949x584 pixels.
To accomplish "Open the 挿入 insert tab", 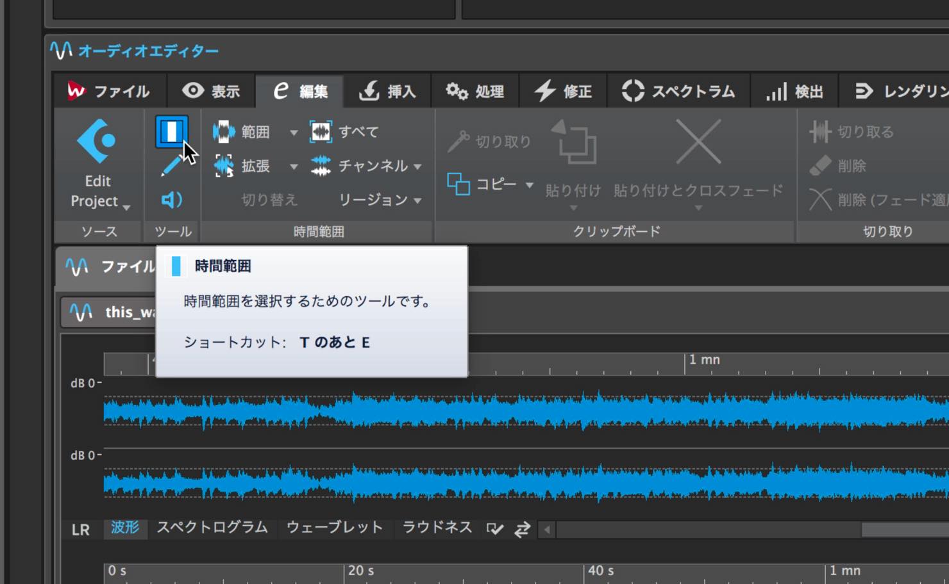I will coord(387,92).
